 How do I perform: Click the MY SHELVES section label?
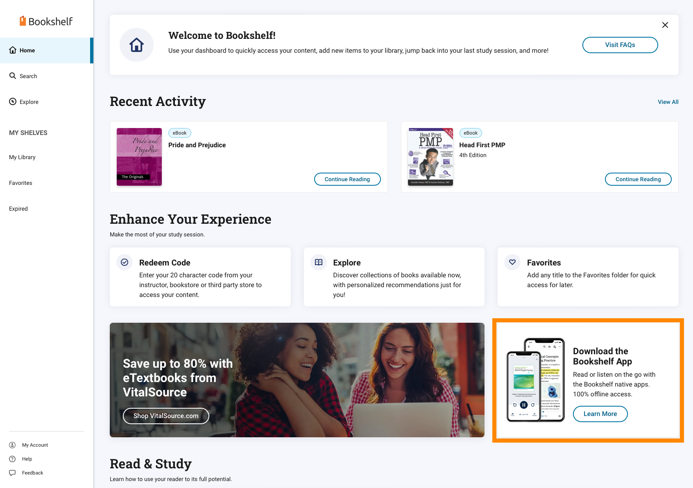[28, 133]
